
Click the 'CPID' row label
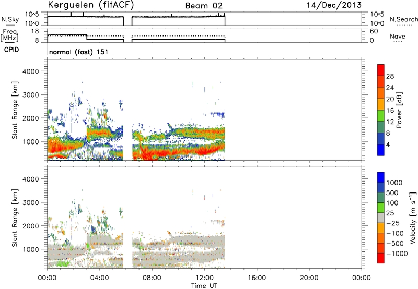point(11,50)
